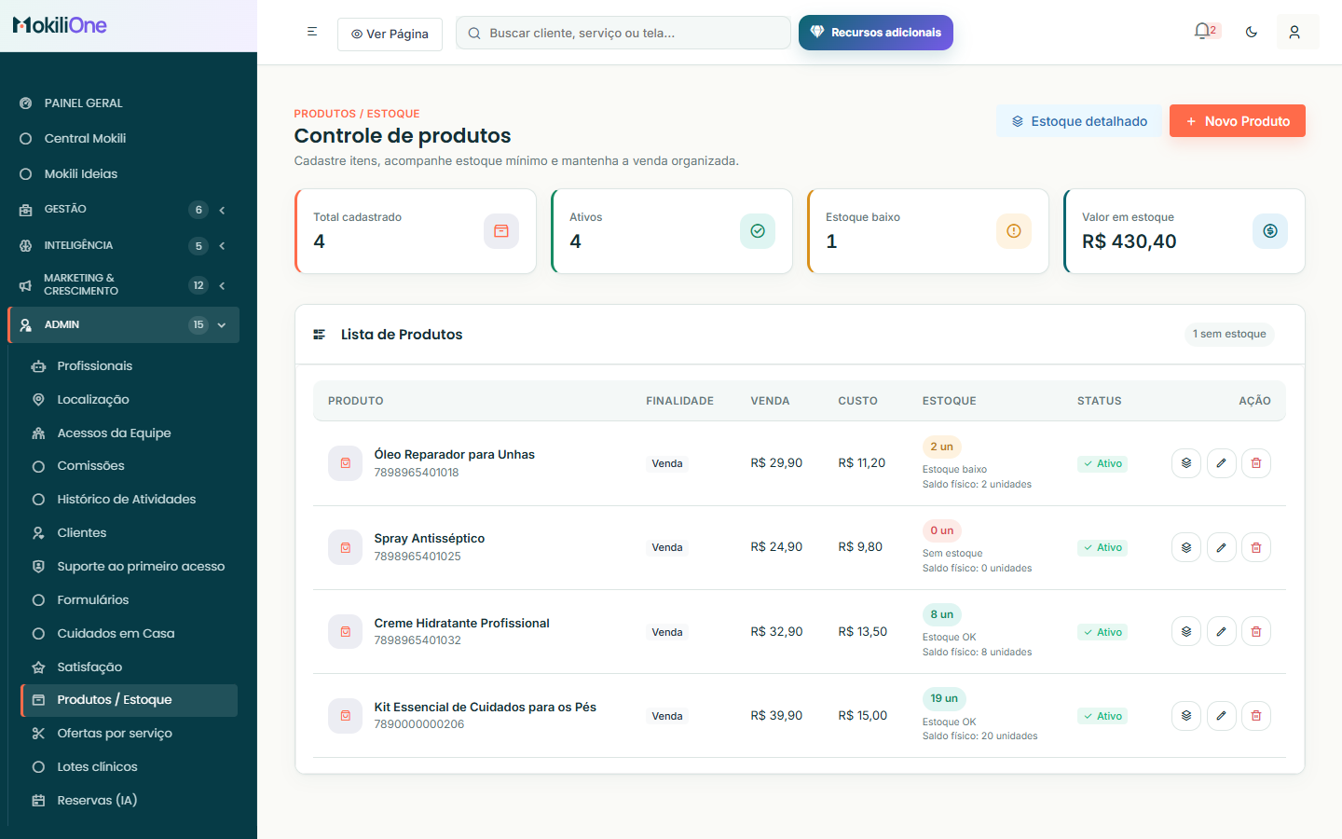
Task: Open stock layers for Creme Hidratante
Action: click(1186, 631)
